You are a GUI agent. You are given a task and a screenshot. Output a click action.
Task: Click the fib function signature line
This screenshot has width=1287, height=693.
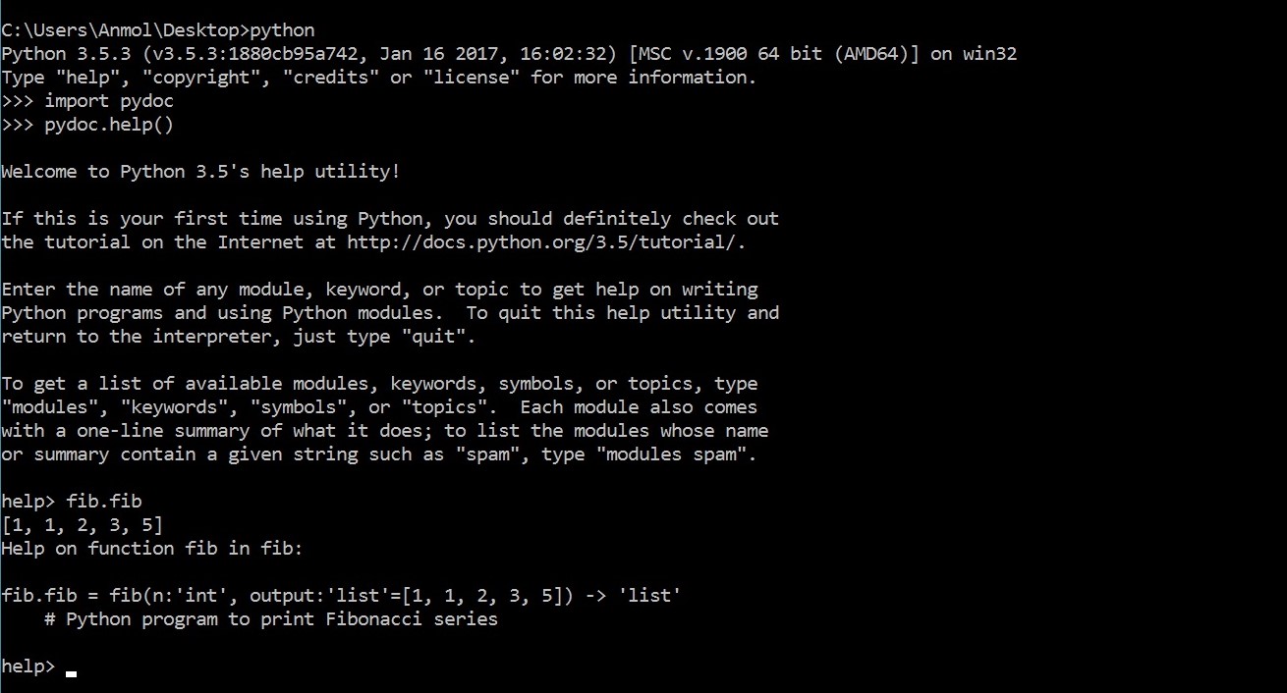[341, 596]
